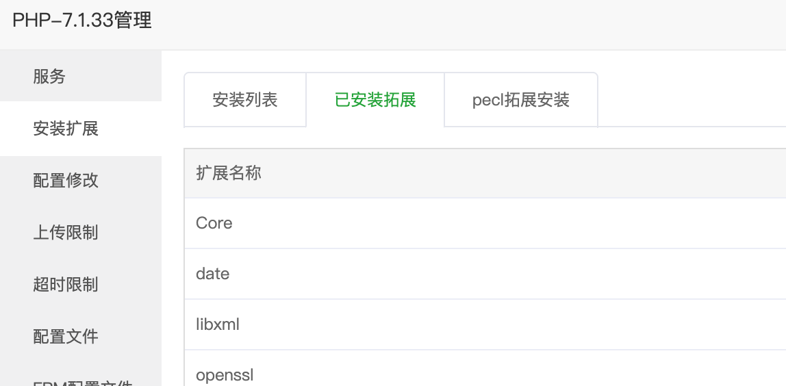786x386 pixels.
Task: Open the 服务 sidebar section
Action: (x=49, y=77)
